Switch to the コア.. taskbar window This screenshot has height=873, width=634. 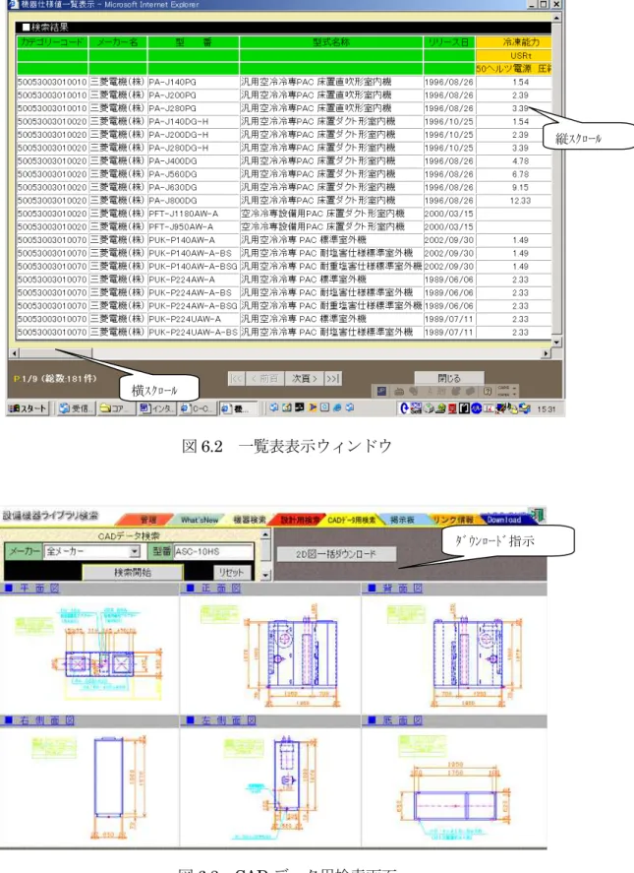click(x=116, y=408)
